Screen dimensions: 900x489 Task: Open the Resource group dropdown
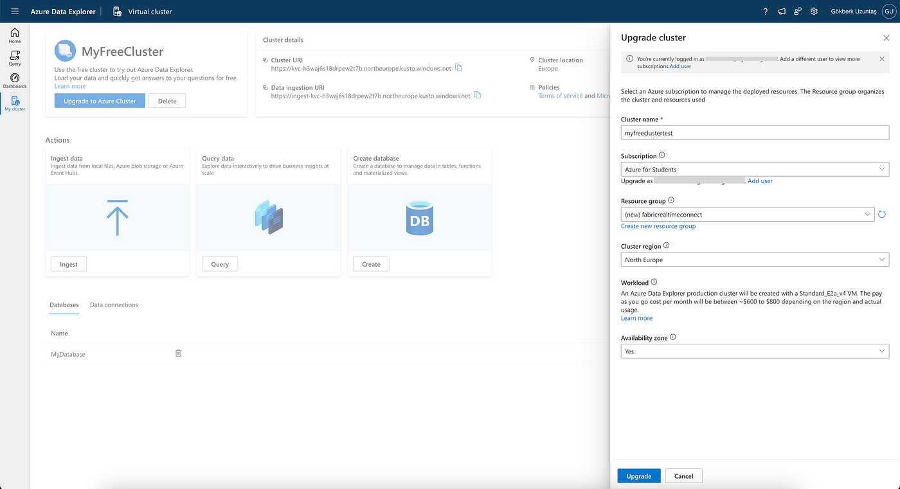(x=748, y=215)
